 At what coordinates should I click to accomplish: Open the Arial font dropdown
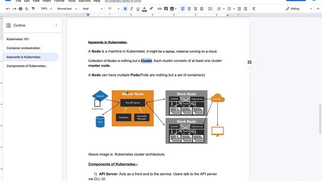[x=93, y=9]
